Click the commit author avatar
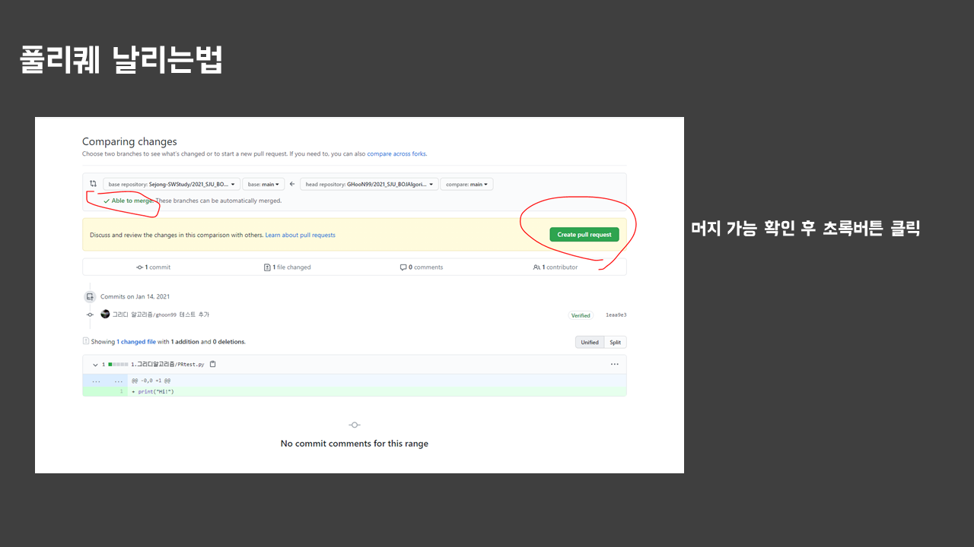Viewport: 974px width, 547px height. pos(105,314)
